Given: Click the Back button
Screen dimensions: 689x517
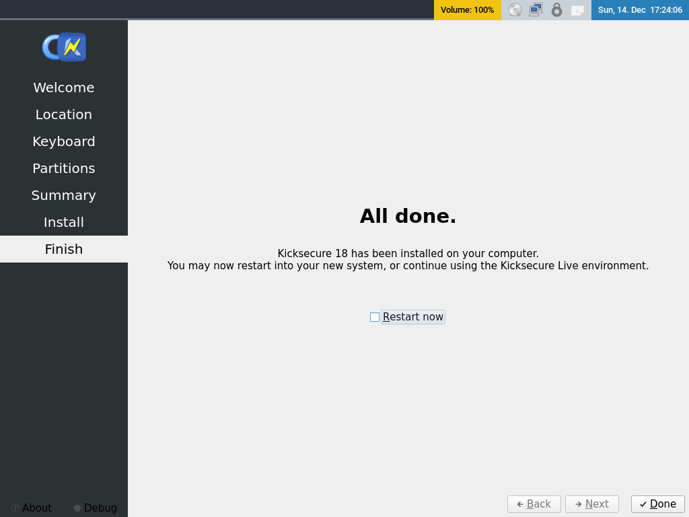Looking at the screenshot, I should click(534, 504).
